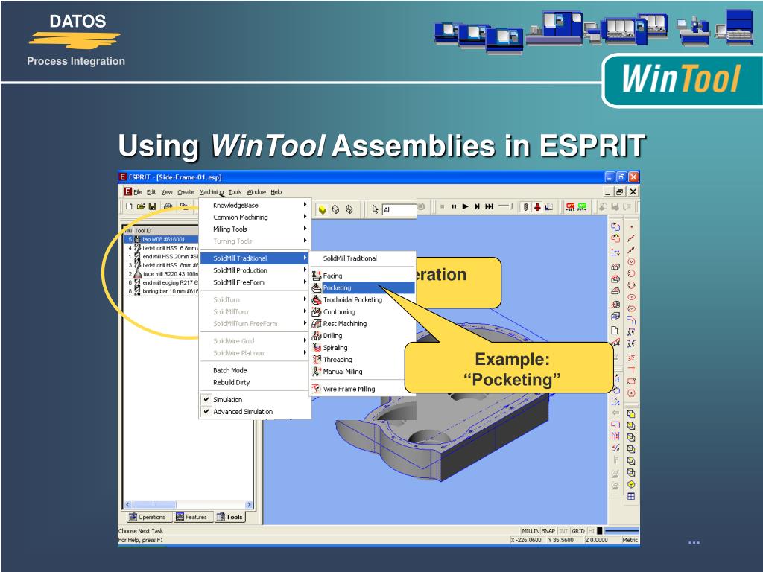Choose Batch Mode menu entry
The image size is (763, 572).
click(229, 370)
